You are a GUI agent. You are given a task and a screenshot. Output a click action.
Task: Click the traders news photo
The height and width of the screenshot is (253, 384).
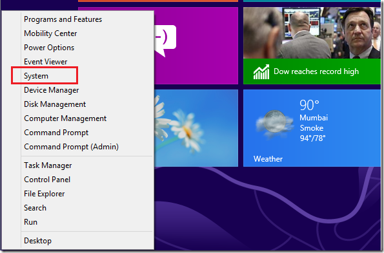(312, 33)
